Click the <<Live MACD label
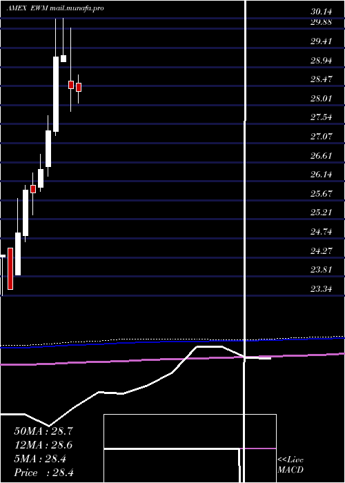This screenshot has width=345, height=483. [290, 465]
